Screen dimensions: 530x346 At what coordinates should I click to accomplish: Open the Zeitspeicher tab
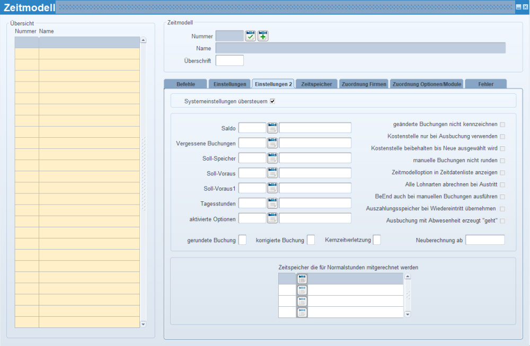pyautogui.click(x=316, y=84)
